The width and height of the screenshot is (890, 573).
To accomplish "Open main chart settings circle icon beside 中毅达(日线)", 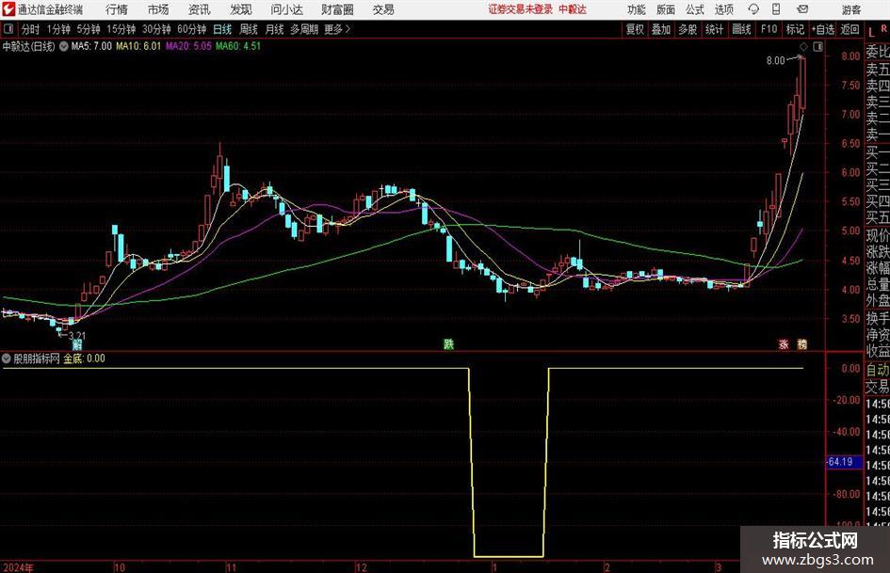I will tap(64, 46).
